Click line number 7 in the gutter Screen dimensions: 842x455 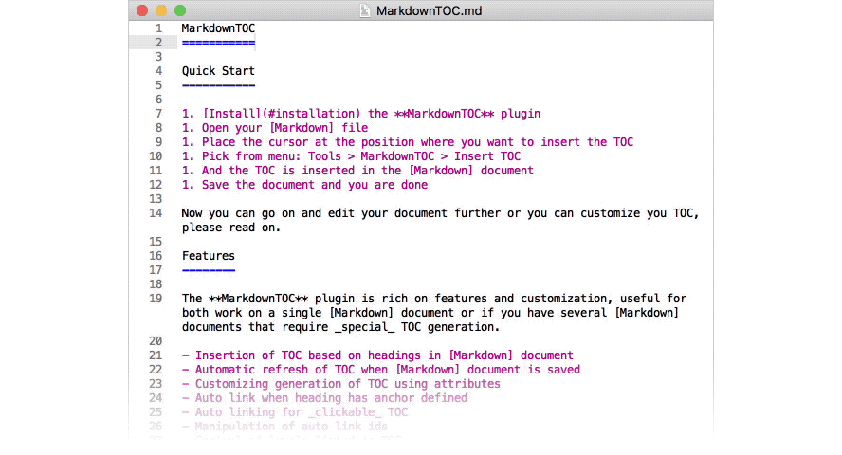158,114
